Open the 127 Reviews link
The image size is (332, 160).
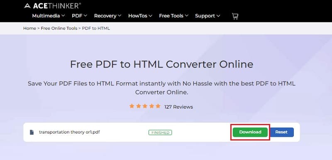click(178, 107)
